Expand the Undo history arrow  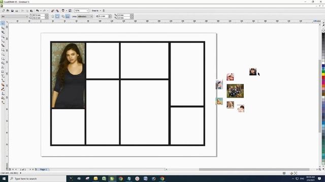(41, 11)
